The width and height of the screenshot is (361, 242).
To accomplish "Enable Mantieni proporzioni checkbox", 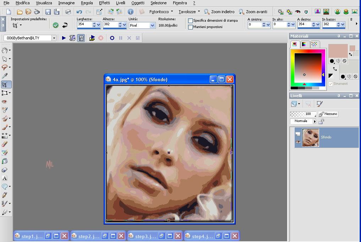I will (x=190, y=27).
